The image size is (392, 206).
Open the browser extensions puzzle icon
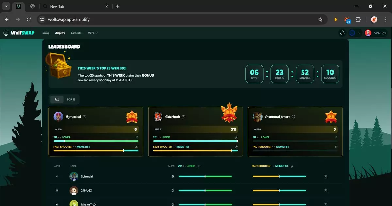click(358, 20)
